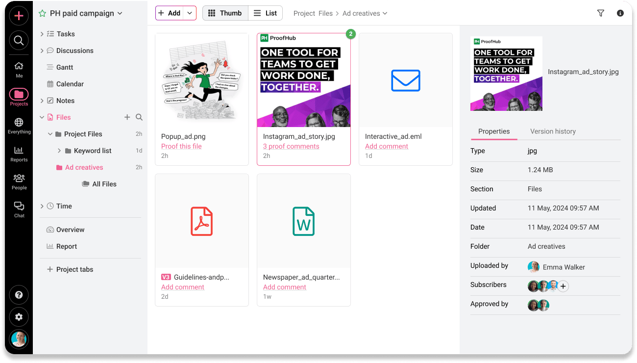Open the Add button dropdown arrow
Screen dimensions: 637x363
tap(190, 13)
